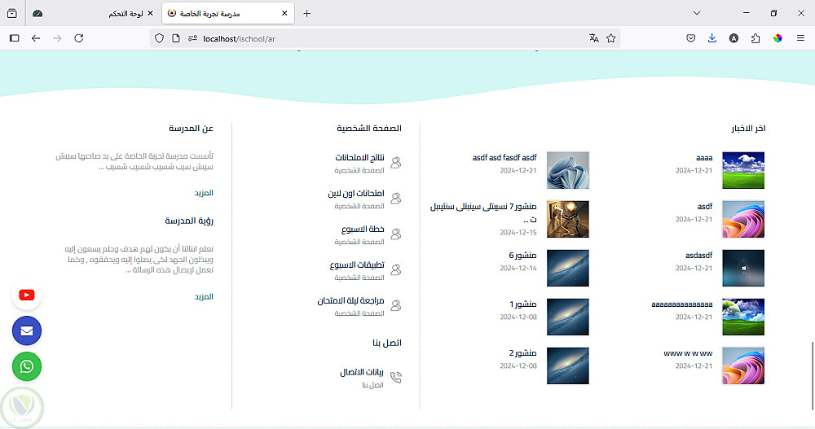
Task: Open the extensions puzzle icon
Action: pos(756,38)
